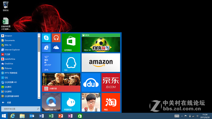
Task: Open the JD.COM 京东 tile
Action: coord(111,82)
